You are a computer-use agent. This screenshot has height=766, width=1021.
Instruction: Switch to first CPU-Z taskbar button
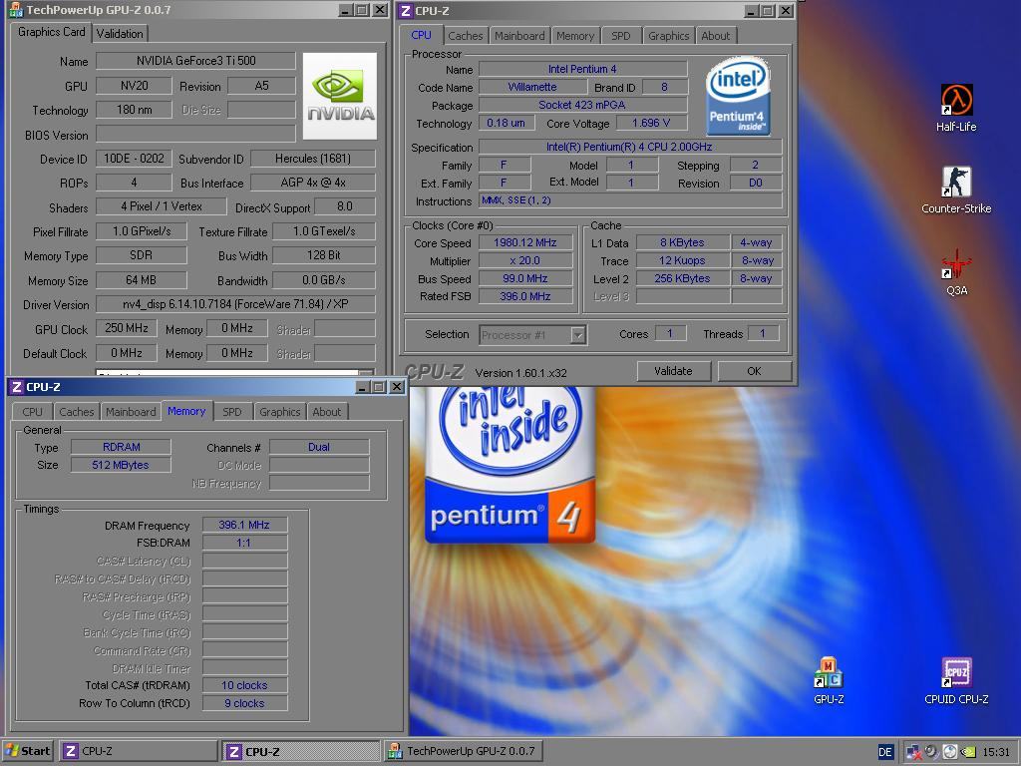pyautogui.click(x=138, y=751)
